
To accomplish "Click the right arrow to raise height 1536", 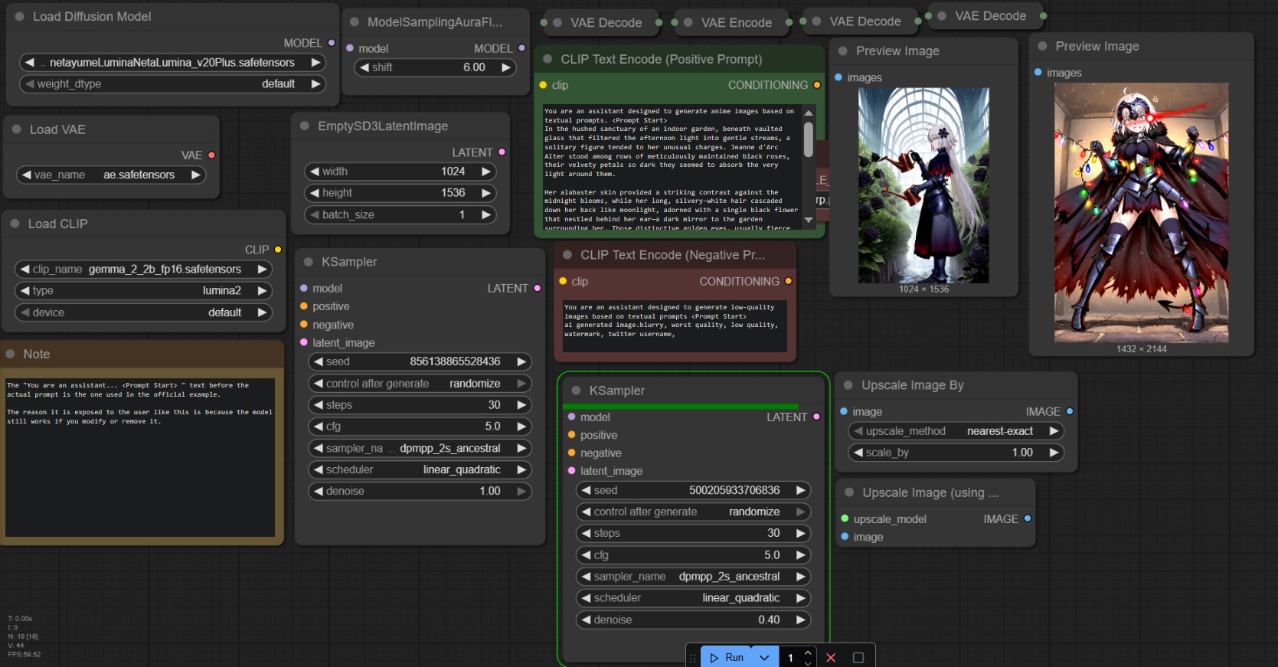I will [485, 193].
